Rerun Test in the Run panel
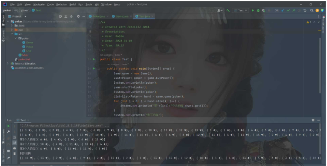 pyautogui.click(x=9, y=126)
